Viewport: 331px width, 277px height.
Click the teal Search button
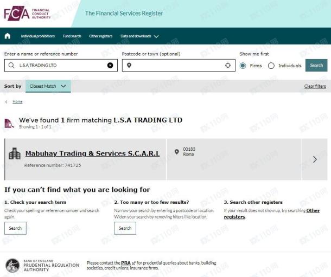click(x=316, y=66)
